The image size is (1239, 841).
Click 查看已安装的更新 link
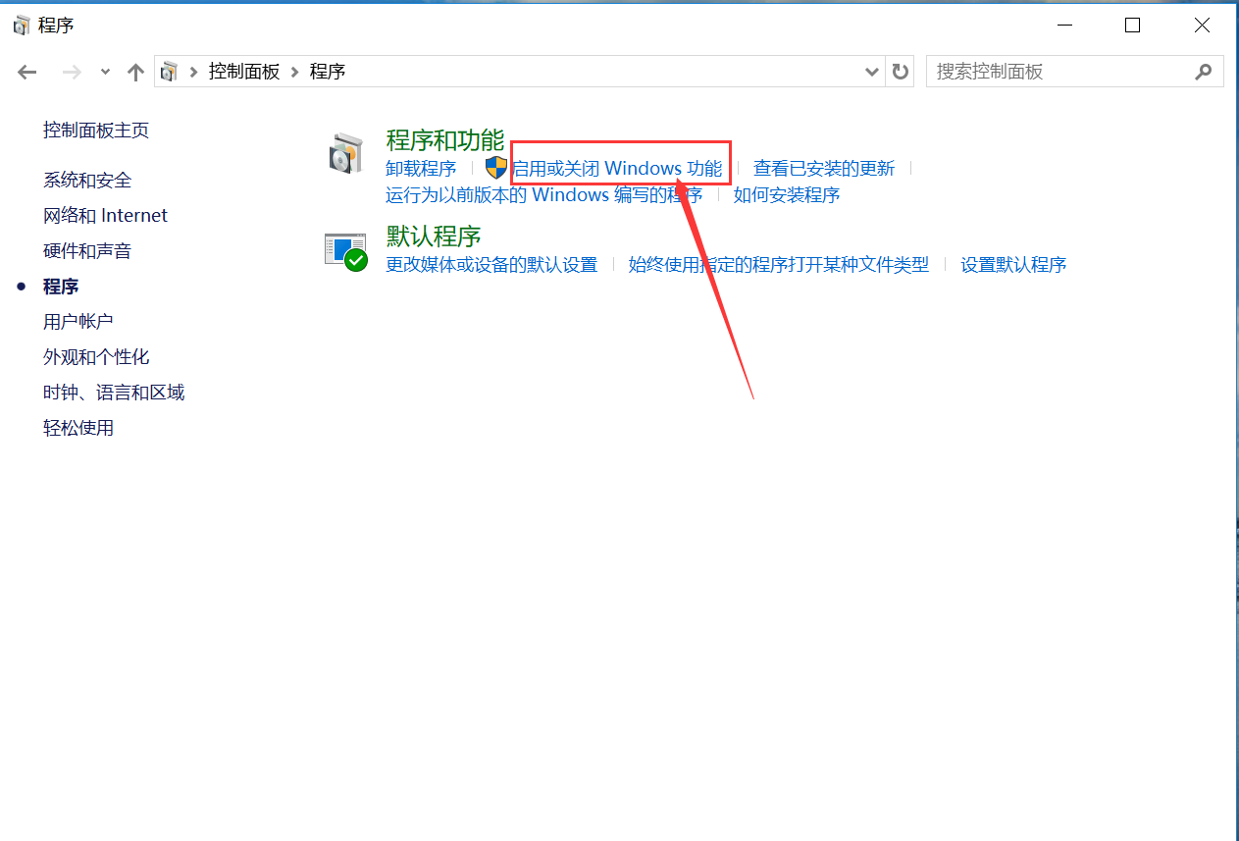coord(824,169)
